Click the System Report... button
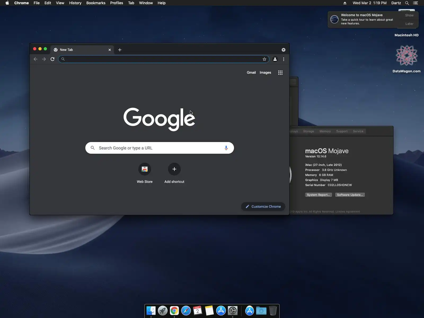The width and height of the screenshot is (424, 318). pyautogui.click(x=318, y=195)
